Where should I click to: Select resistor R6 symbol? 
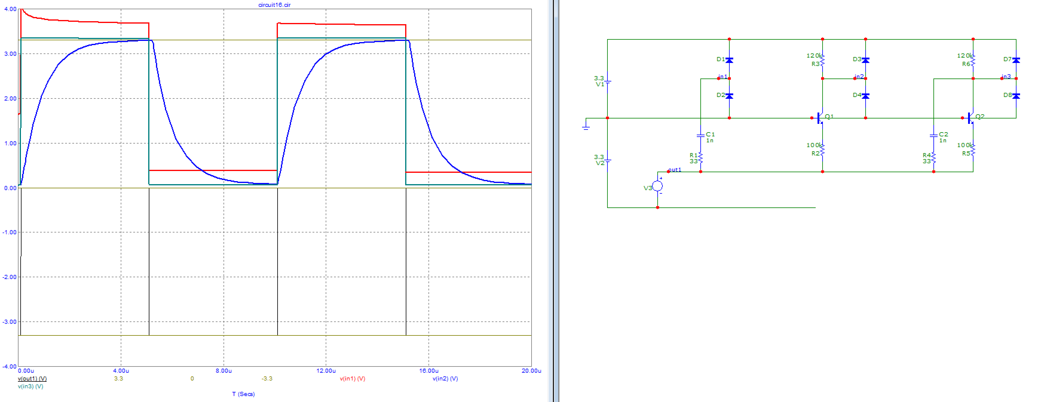[973, 60]
